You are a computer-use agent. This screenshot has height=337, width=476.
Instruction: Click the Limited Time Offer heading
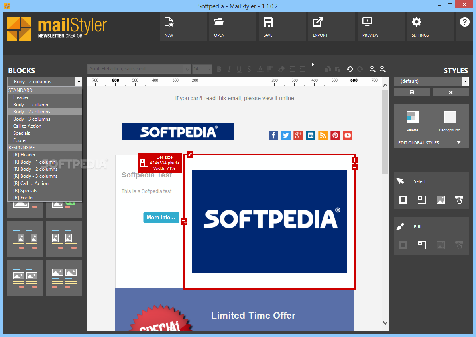tap(253, 316)
